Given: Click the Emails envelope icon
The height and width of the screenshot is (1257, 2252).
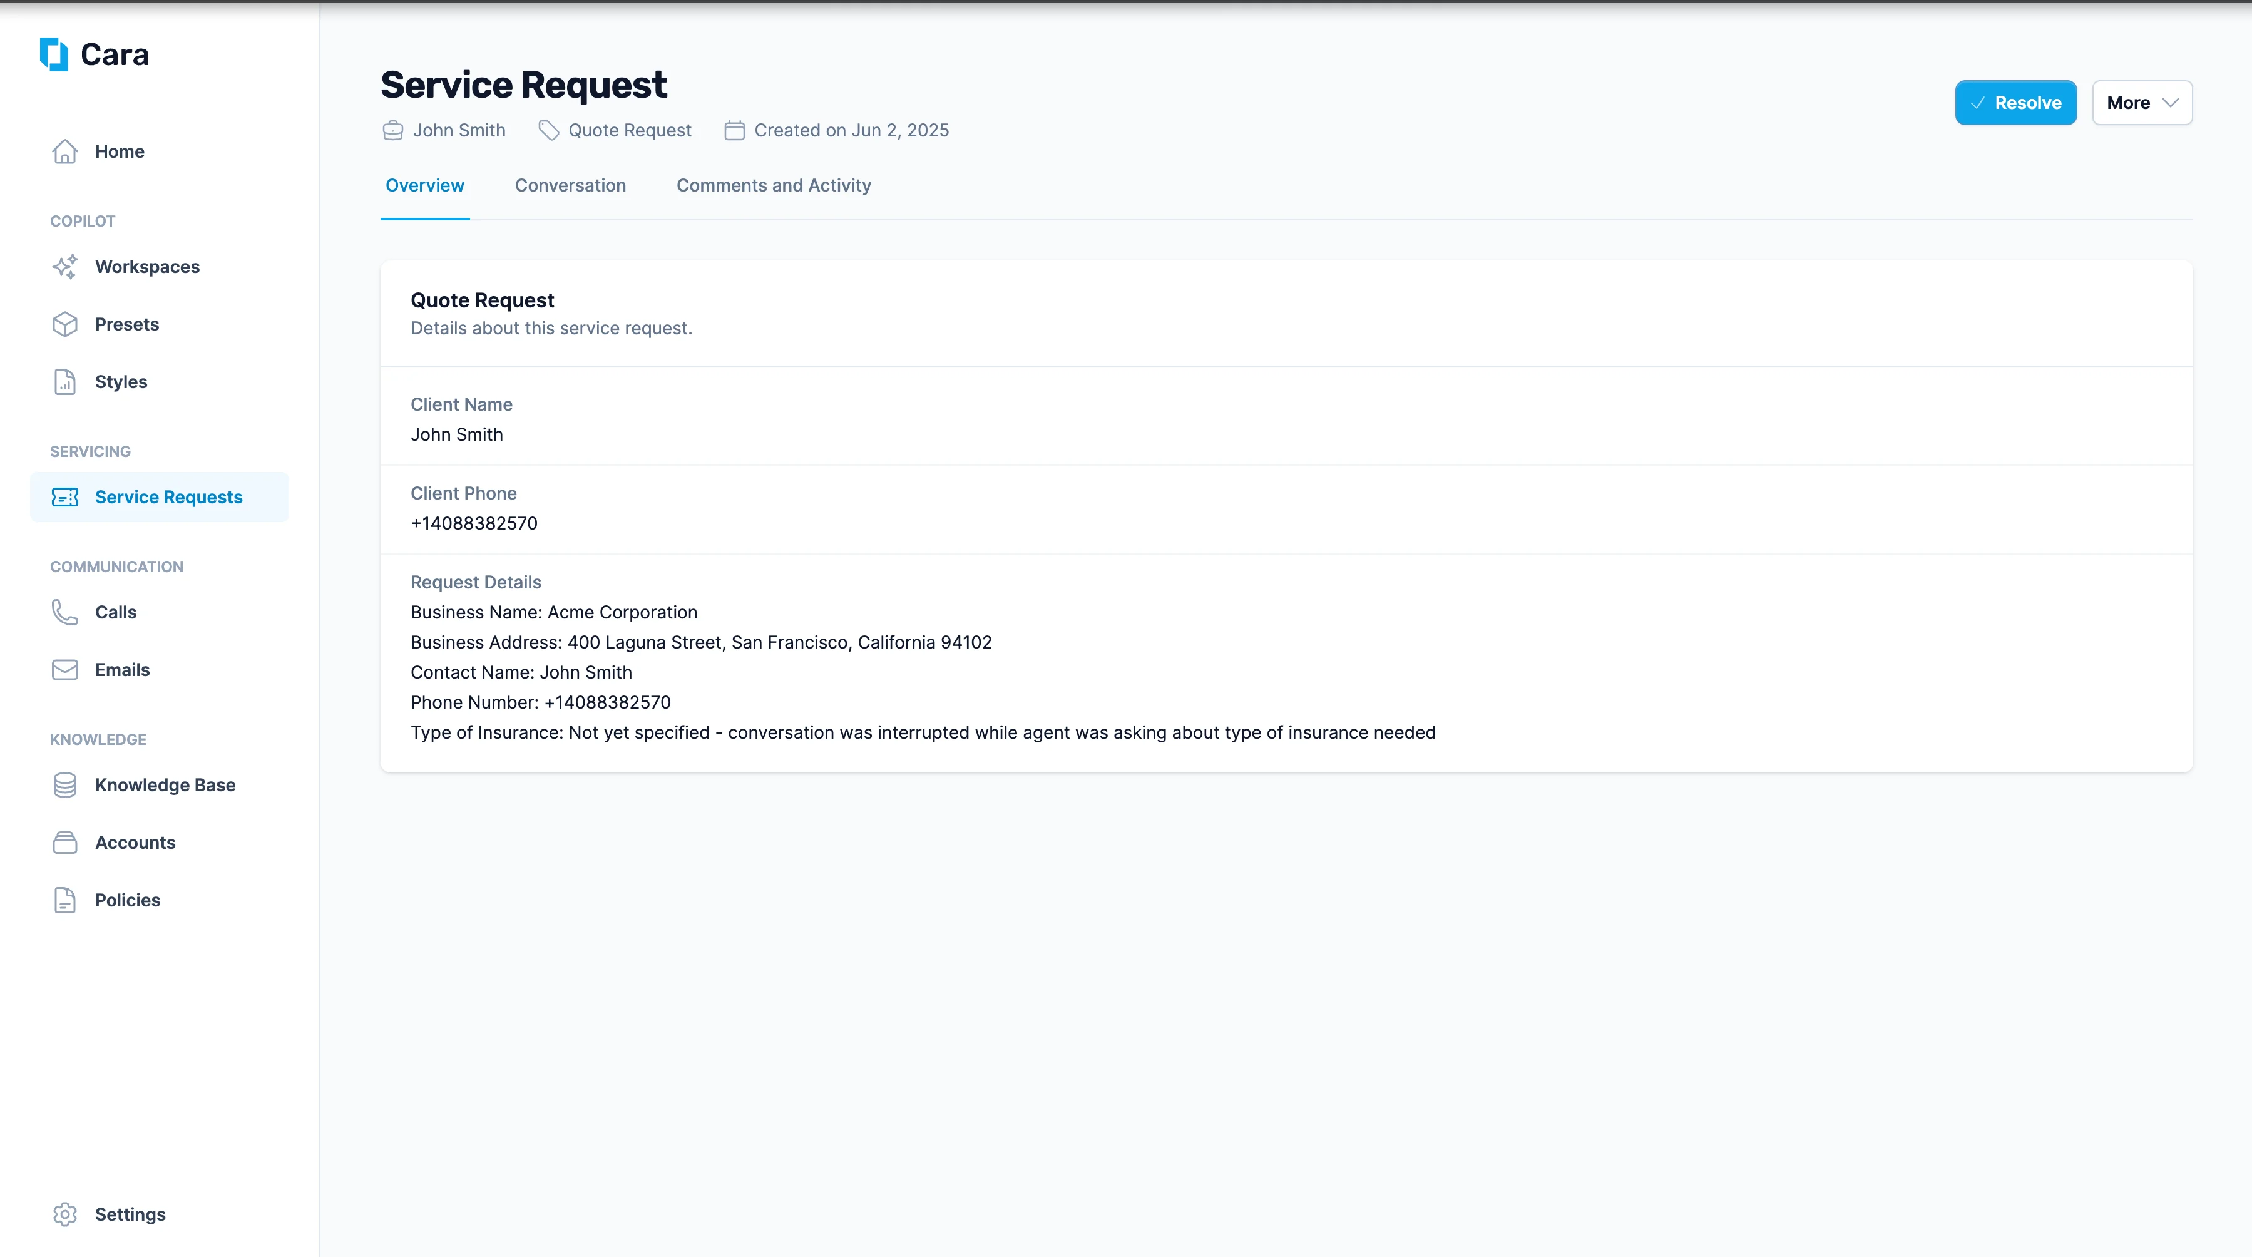Looking at the screenshot, I should [x=64, y=670].
